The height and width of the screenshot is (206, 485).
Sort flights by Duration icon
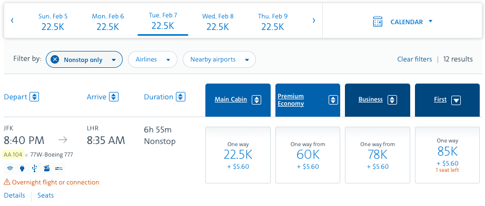pyautogui.click(x=181, y=97)
